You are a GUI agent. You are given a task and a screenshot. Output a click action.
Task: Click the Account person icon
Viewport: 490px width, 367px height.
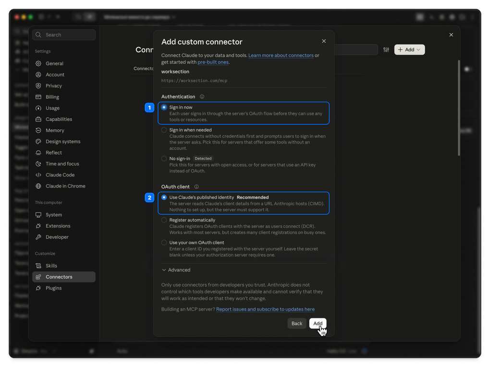coord(38,75)
